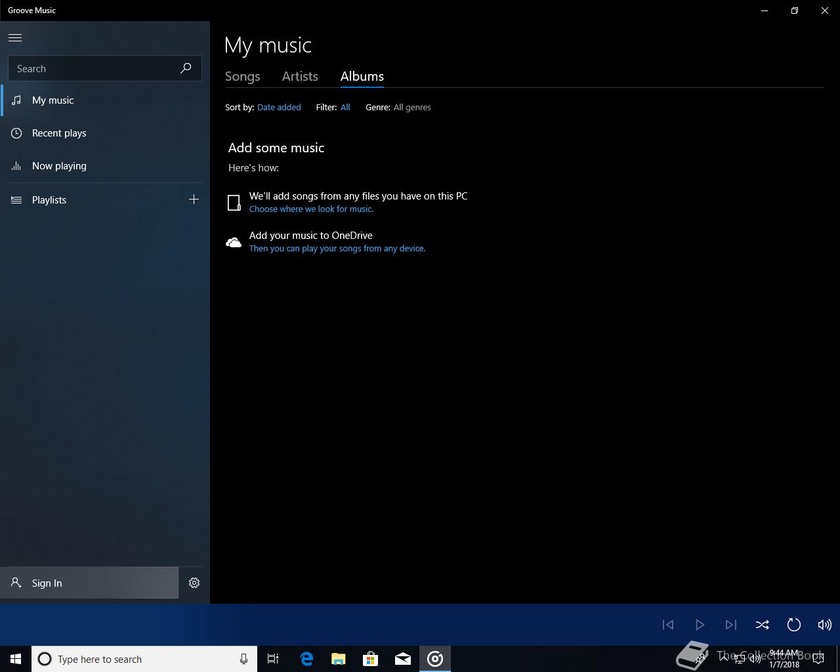Skip to the next track

coord(731,625)
